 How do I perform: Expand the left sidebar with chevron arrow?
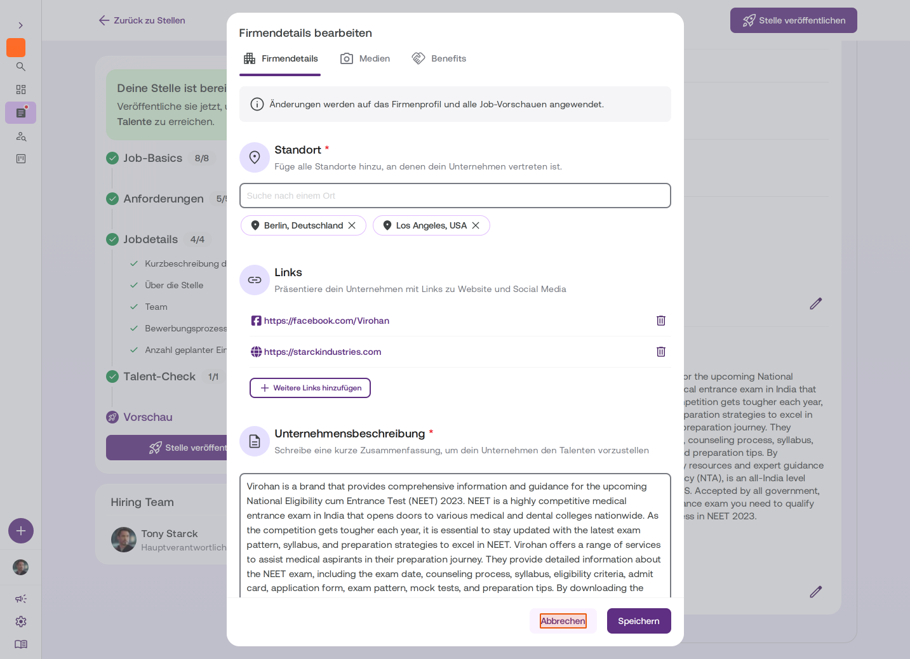coord(20,25)
